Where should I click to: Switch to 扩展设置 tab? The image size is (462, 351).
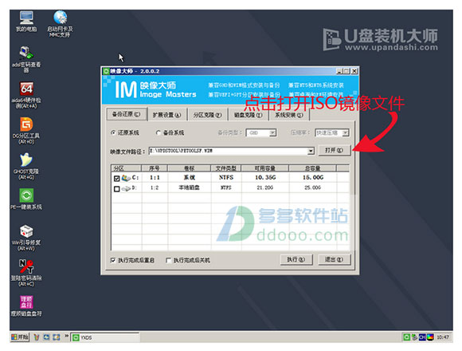166,115
